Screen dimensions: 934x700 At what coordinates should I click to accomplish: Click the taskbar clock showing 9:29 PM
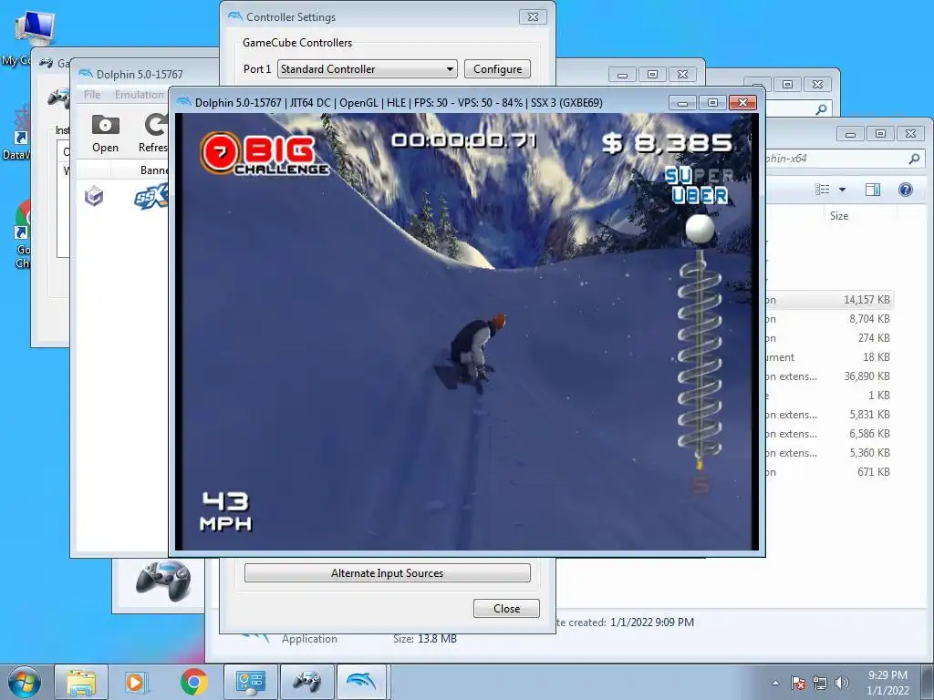(x=887, y=683)
